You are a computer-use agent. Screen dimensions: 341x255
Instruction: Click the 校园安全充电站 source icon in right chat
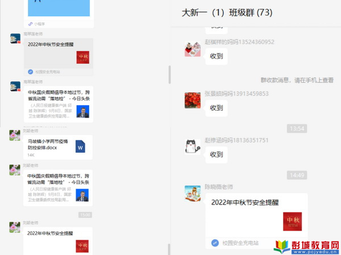[215, 243]
